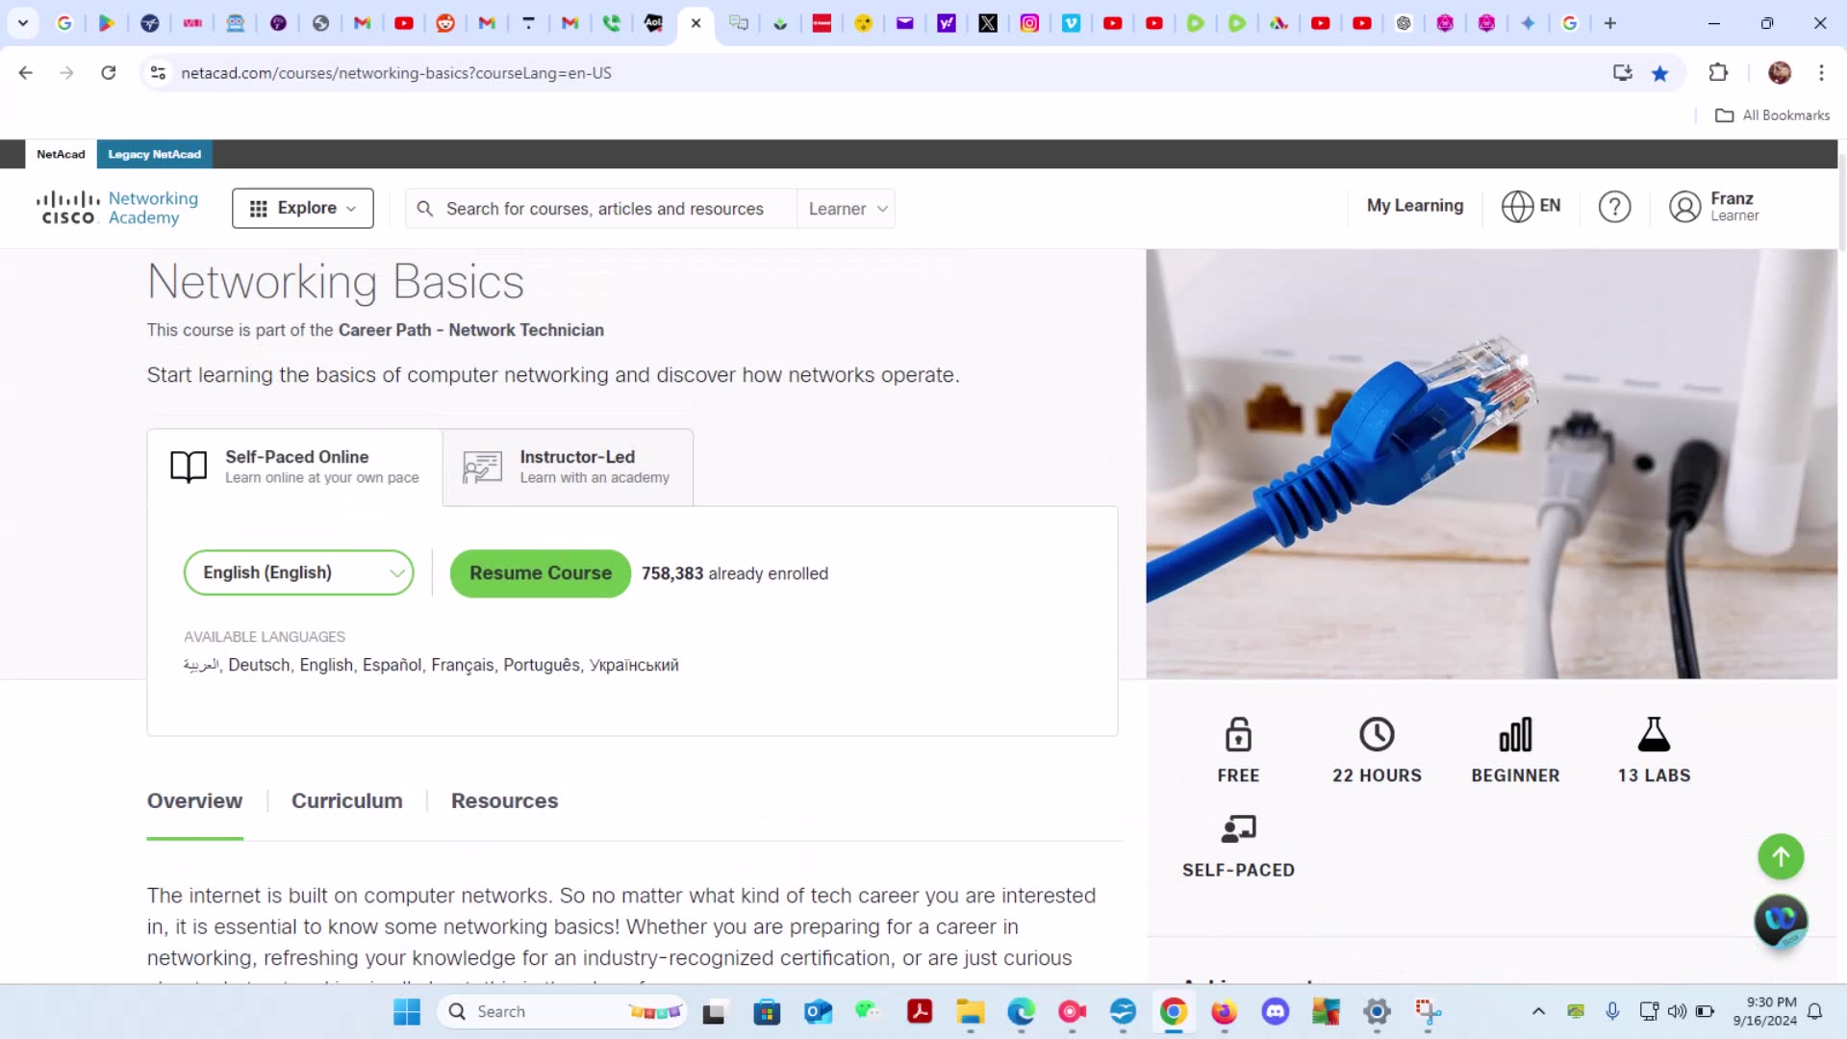This screenshot has height=1039, width=1847.
Task: Open the English (English) language dropdown
Action: (x=298, y=572)
